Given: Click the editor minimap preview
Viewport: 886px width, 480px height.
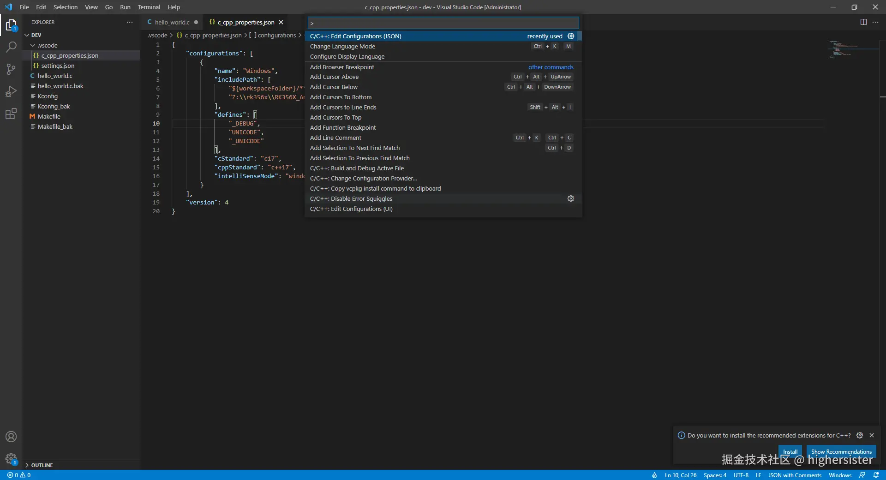Looking at the screenshot, I should pyautogui.click(x=853, y=49).
